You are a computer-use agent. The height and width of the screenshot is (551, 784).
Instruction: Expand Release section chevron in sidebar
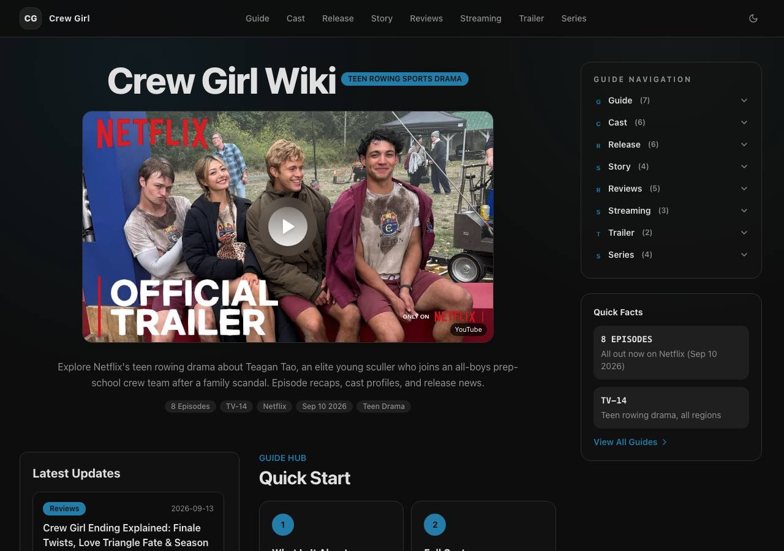[744, 144]
